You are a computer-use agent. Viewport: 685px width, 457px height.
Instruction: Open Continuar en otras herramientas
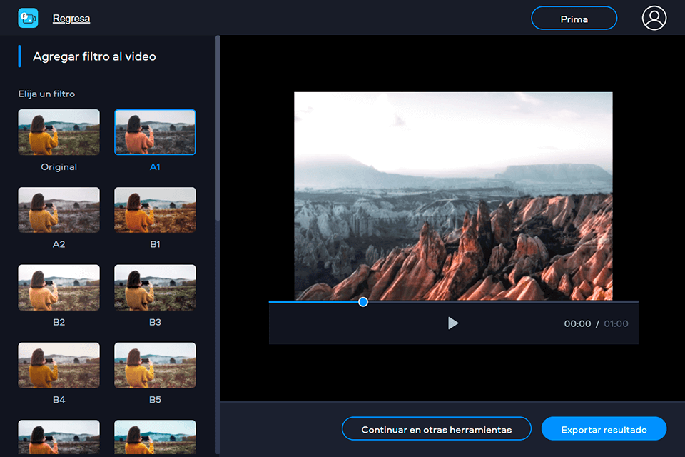click(436, 428)
